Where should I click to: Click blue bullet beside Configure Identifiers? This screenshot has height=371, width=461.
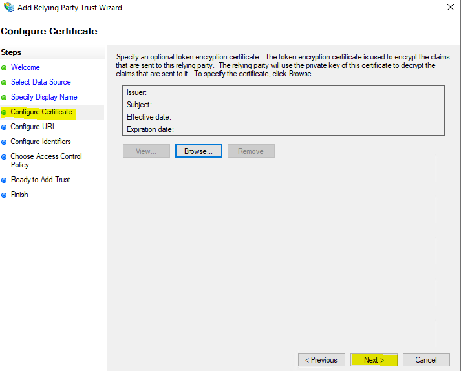pos(4,142)
